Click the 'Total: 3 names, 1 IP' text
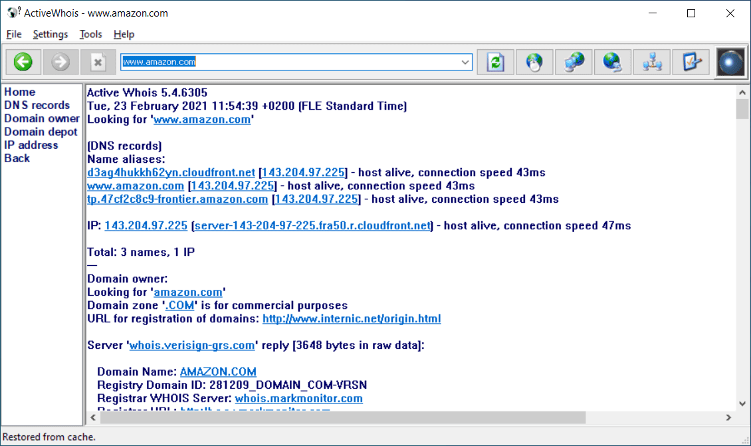 [141, 253]
